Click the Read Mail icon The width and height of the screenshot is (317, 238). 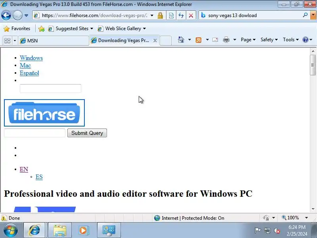click(x=215, y=40)
